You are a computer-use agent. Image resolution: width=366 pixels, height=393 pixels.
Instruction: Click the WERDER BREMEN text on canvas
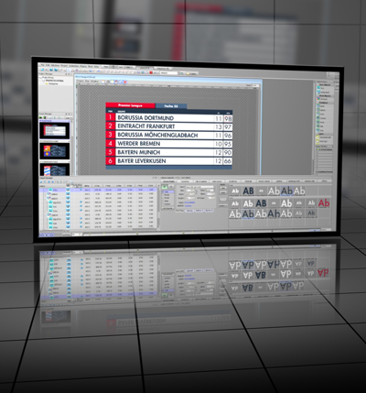pos(139,144)
